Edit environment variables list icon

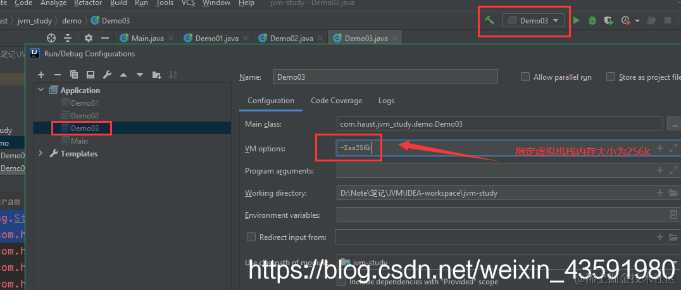(x=673, y=215)
